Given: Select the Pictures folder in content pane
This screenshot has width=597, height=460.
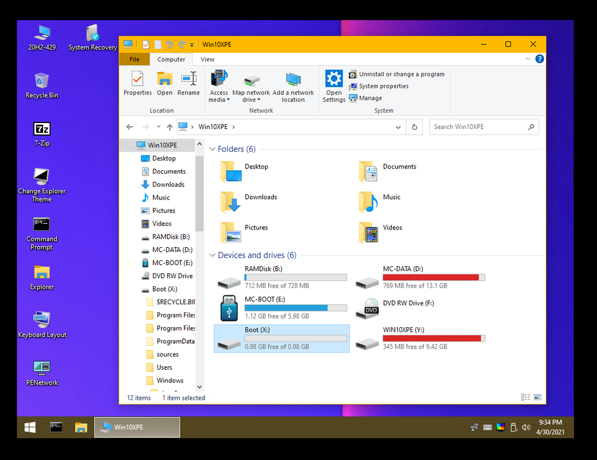Looking at the screenshot, I should coord(244,232).
